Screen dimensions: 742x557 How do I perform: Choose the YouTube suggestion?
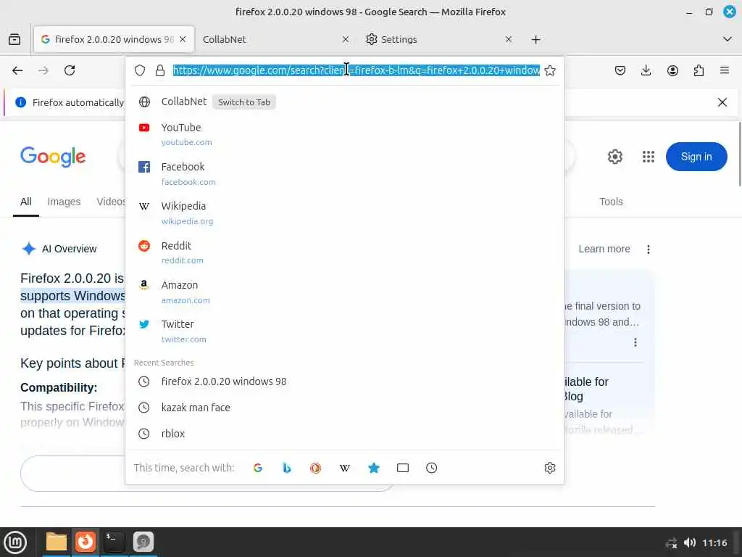[345, 134]
